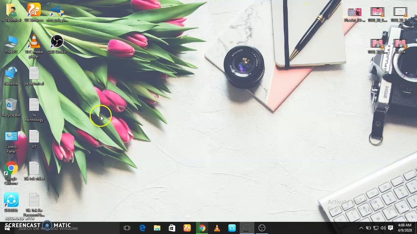This screenshot has width=417, height=234.
Task: Select the vivo usb driver installer icon
Action: pos(57,12)
